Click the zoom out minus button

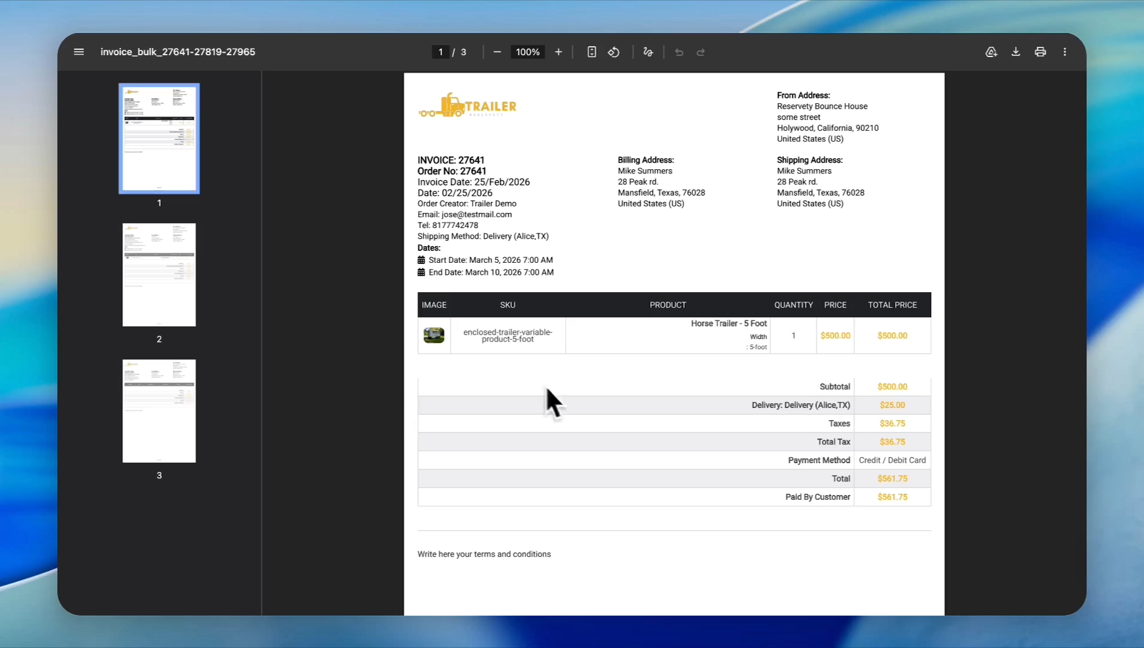[497, 52]
